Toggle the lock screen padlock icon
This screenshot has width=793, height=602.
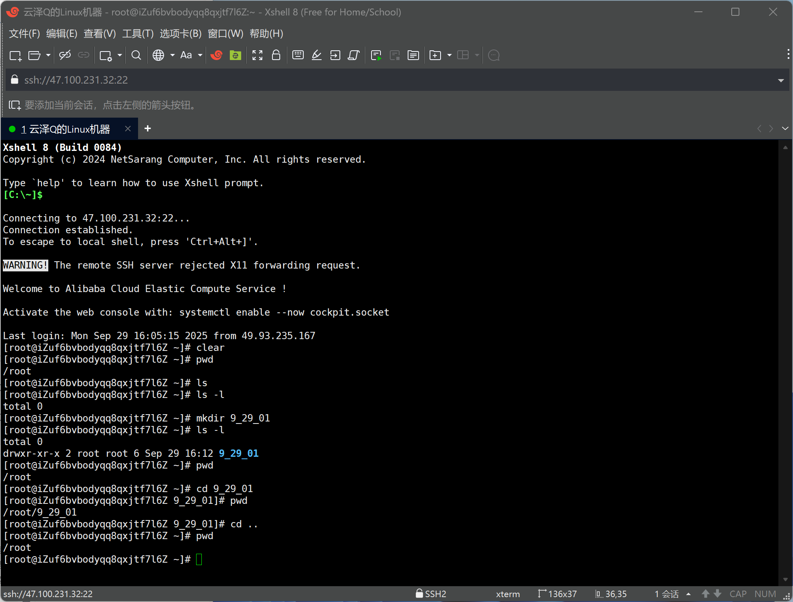pyautogui.click(x=276, y=55)
